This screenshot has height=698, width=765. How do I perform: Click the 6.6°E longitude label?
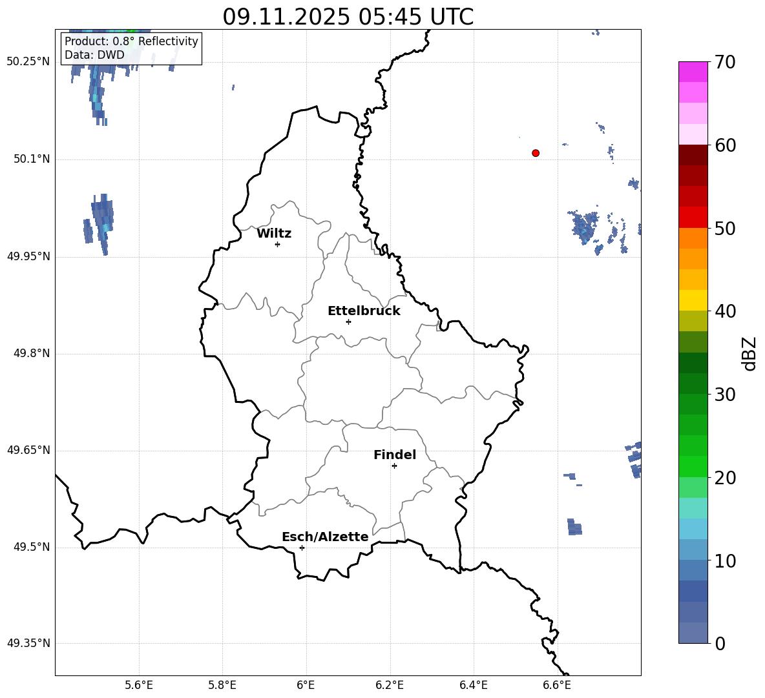point(557,685)
